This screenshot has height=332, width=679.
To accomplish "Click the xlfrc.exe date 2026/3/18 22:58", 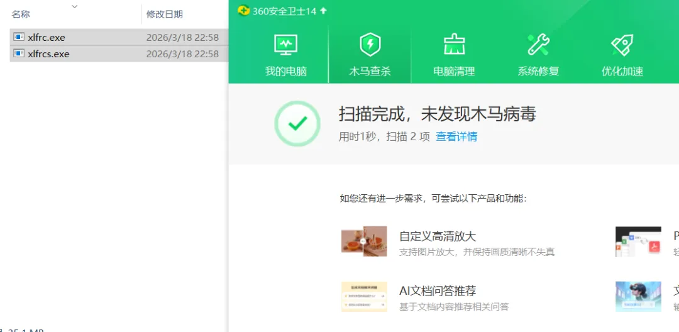I will (182, 38).
